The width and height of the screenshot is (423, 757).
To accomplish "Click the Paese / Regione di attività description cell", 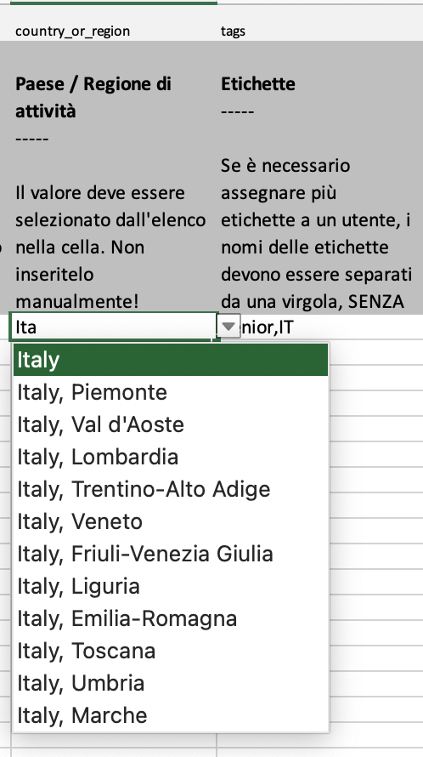I will (114, 178).
